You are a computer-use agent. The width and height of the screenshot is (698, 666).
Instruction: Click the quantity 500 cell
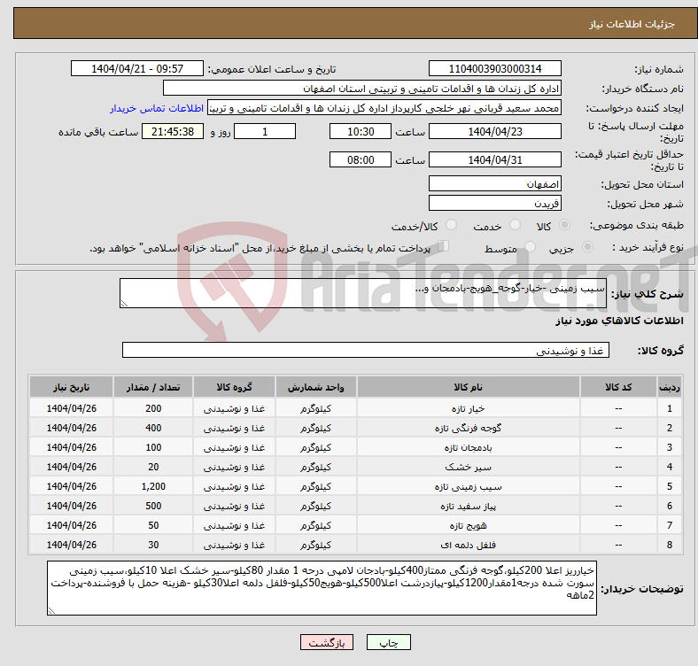click(x=153, y=507)
